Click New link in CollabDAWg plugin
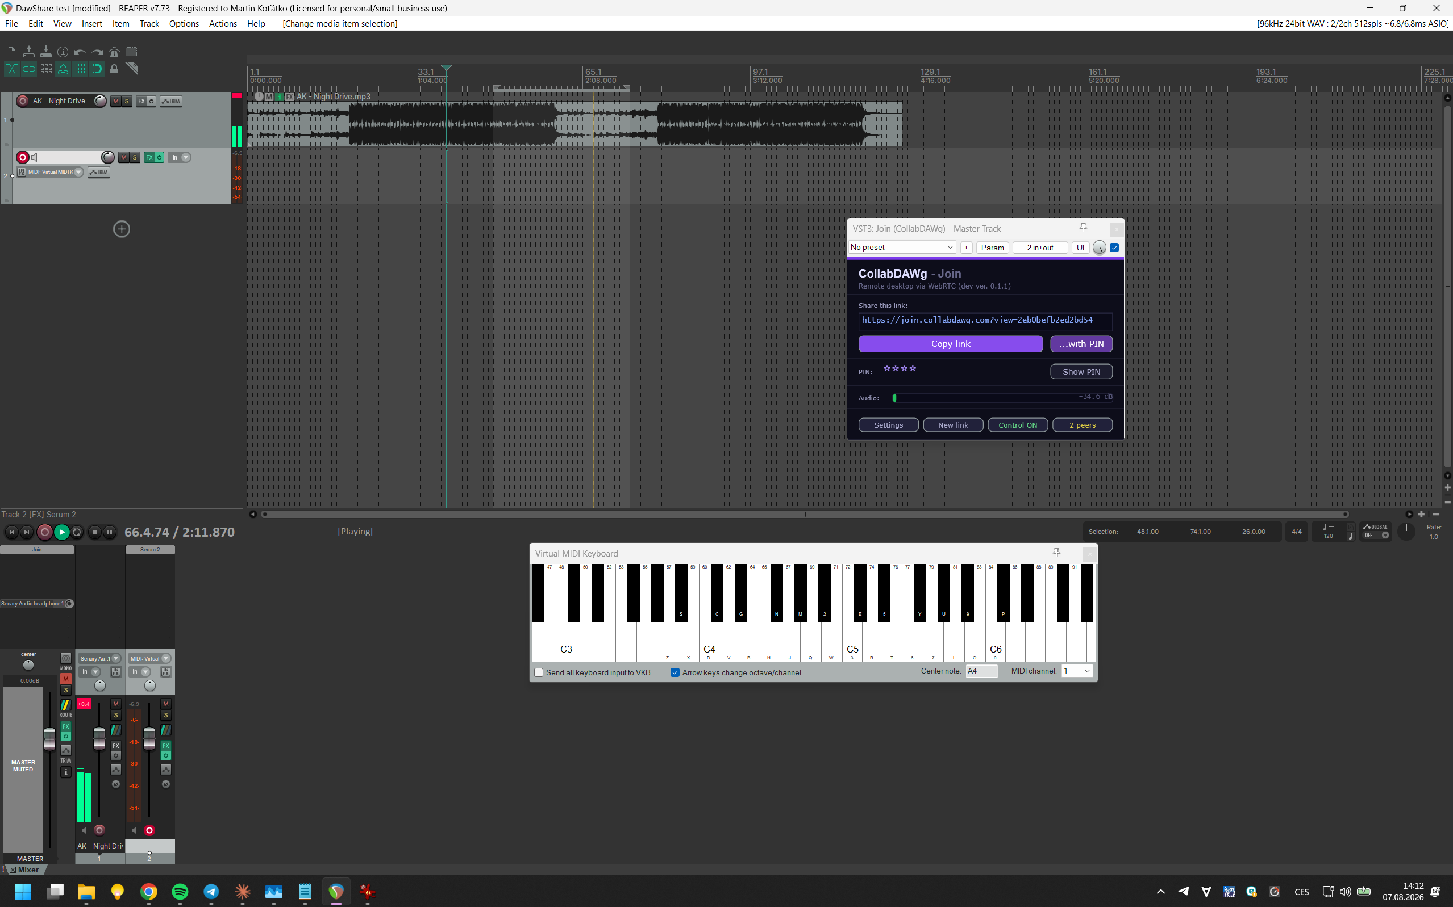 click(x=953, y=425)
